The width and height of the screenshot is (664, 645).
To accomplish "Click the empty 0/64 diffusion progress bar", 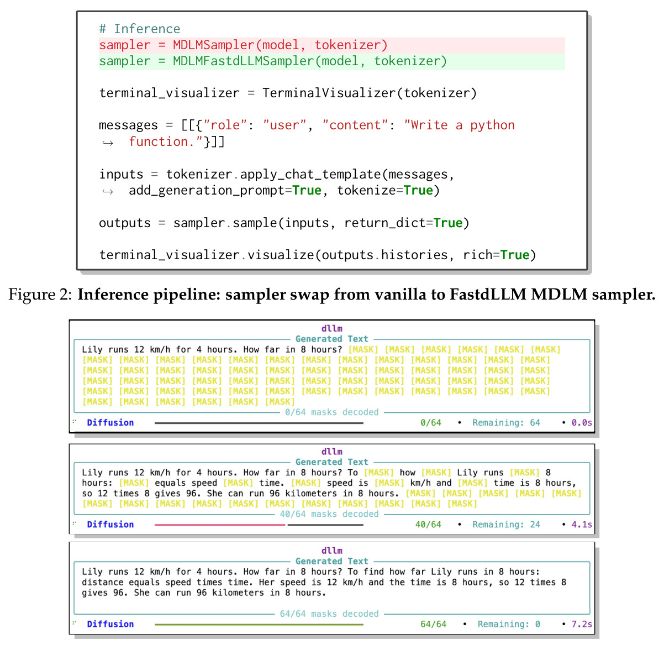I will click(259, 423).
